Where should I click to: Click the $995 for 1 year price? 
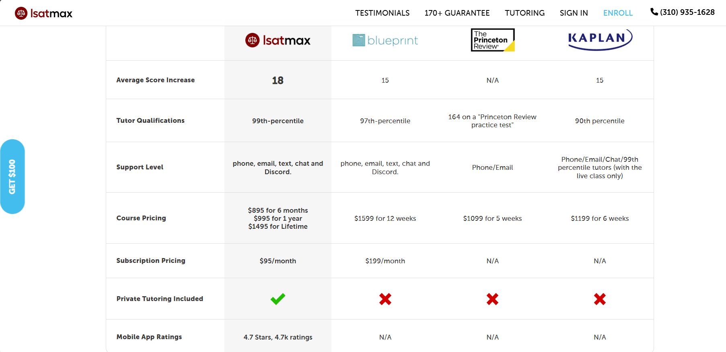click(x=278, y=218)
